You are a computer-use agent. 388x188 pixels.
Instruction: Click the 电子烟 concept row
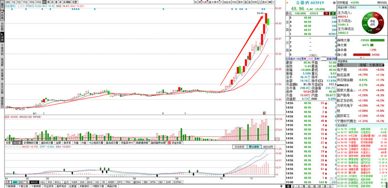click(x=361, y=70)
